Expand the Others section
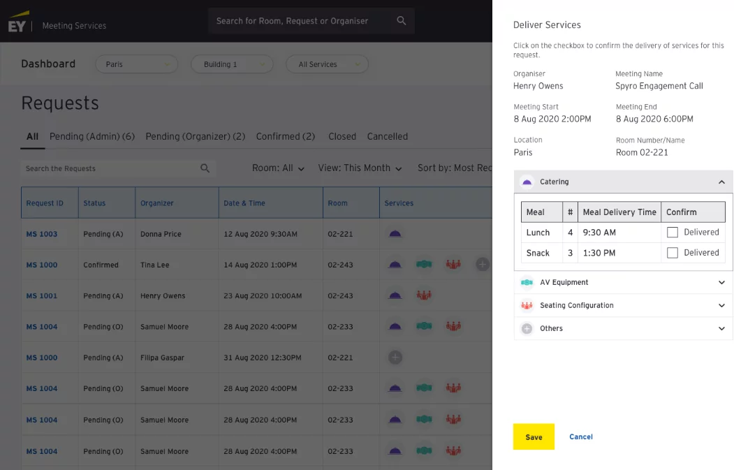Screen dimensions: 734x470 tap(721, 328)
